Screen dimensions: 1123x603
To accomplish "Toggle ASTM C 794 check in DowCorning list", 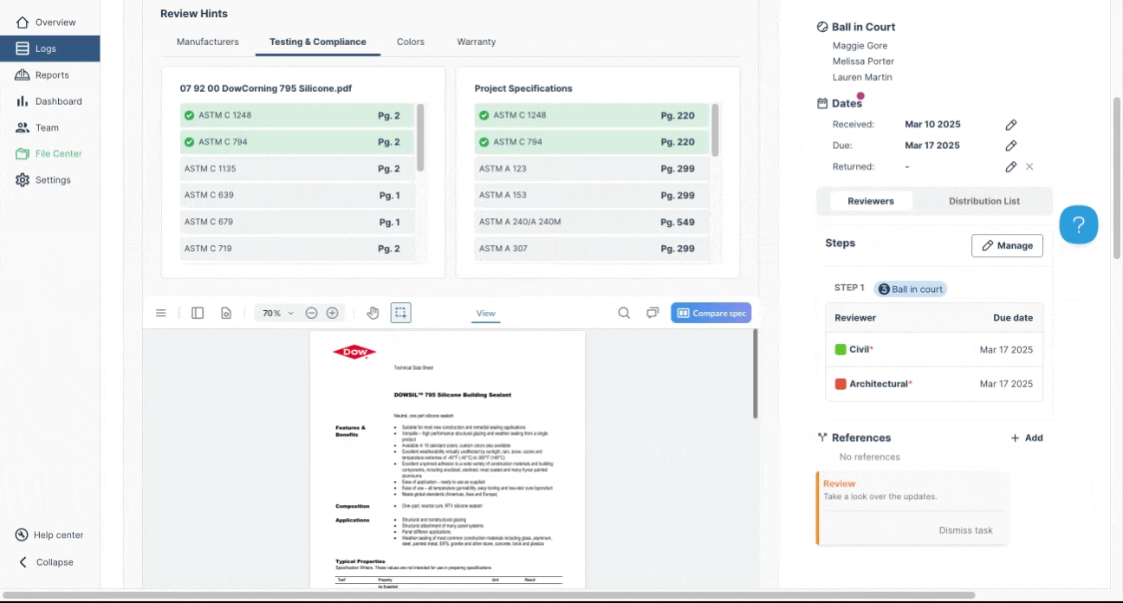I will pos(189,142).
